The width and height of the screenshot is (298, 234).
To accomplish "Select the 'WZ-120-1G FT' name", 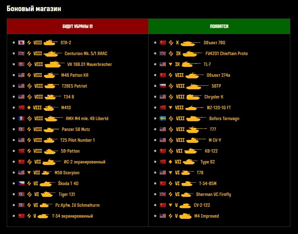I will tap(219, 108).
